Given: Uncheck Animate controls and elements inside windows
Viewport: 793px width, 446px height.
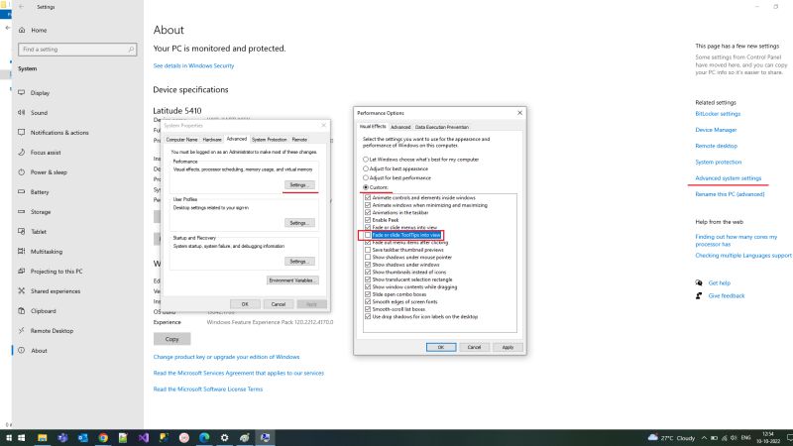Looking at the screenshot, I should [x=368, y=197].
